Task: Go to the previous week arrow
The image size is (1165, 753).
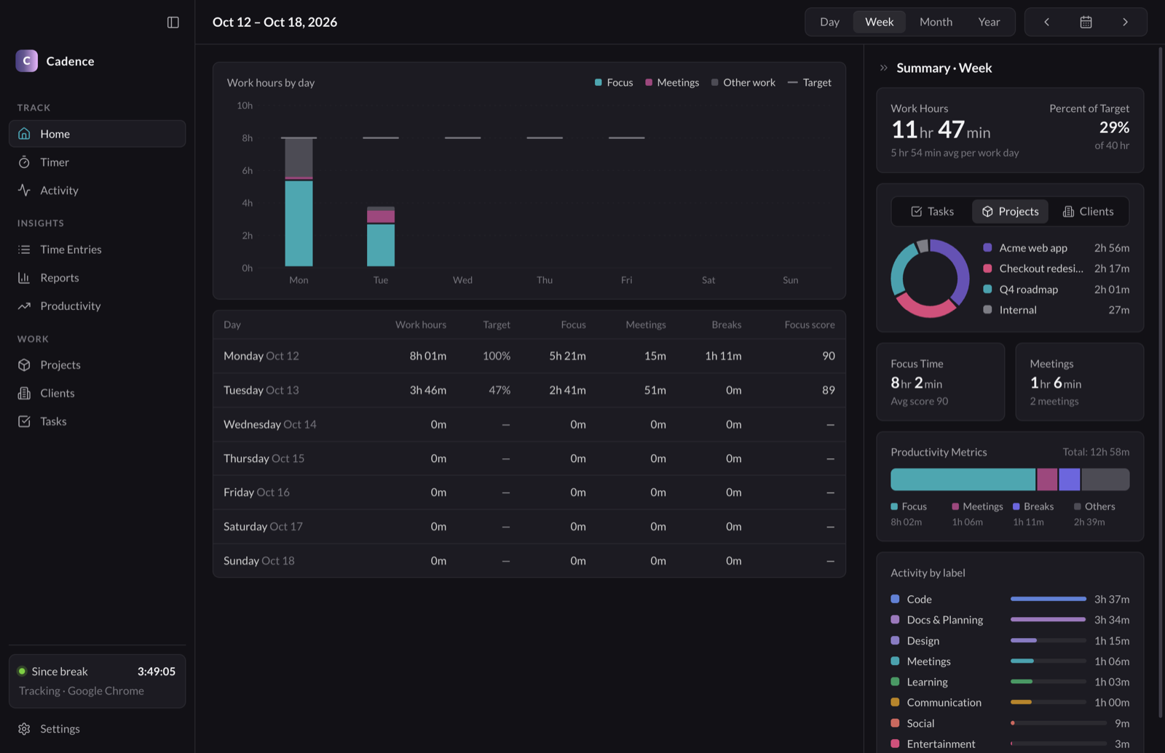Action: click(x=1046, y=22)
